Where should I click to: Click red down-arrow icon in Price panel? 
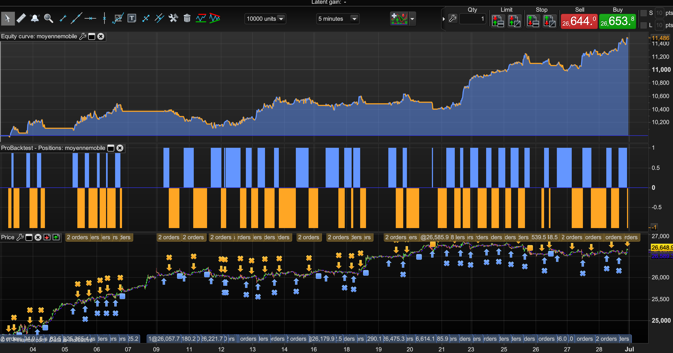pyautogui.click(x=47, y=237)
